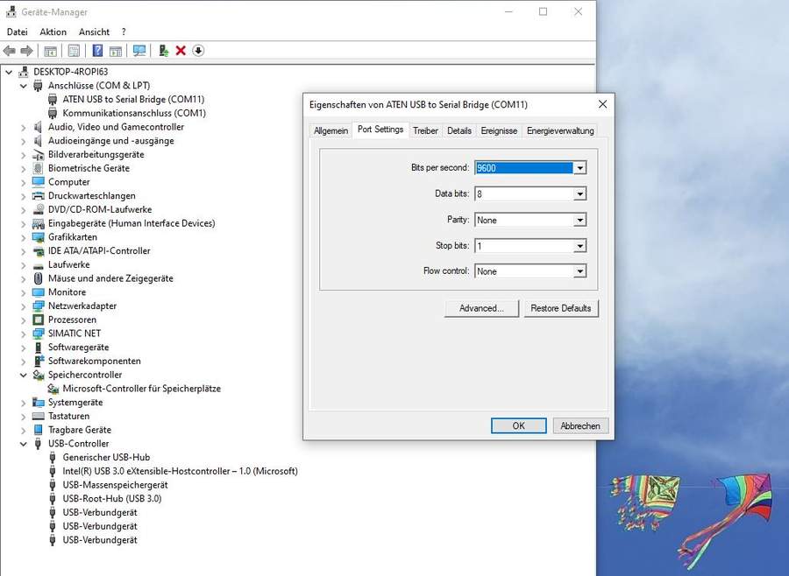Open the Parity dropdown
Screen dimensions: 789x576
[579, 220]
